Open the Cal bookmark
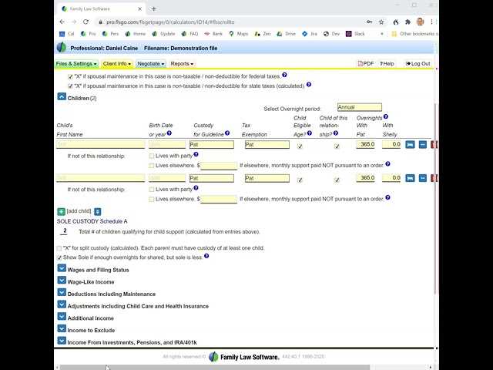The image size is (493, 370). coord(67,34)
